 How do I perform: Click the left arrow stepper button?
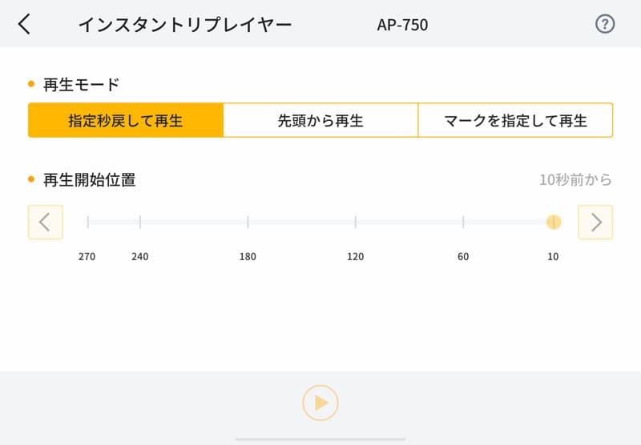pyautogui.click(x=46, y=222)
